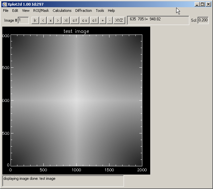Image resolution: width=213 pixels, height=189 pixels.
Task: Open the File menu
Action: tap(6, 11)
